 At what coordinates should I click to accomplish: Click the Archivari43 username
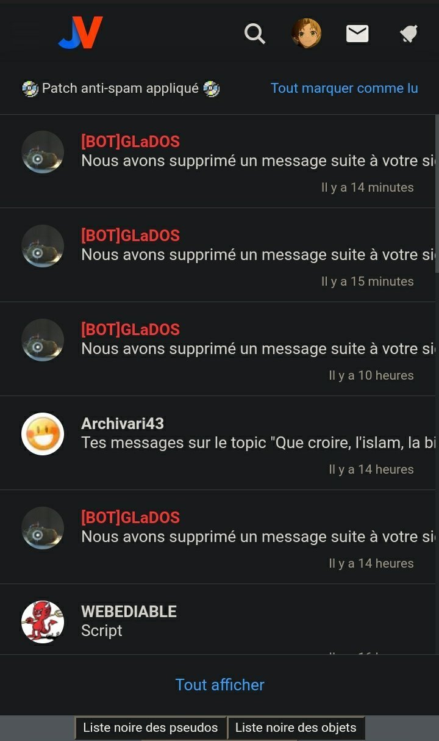tap(123, 424)
